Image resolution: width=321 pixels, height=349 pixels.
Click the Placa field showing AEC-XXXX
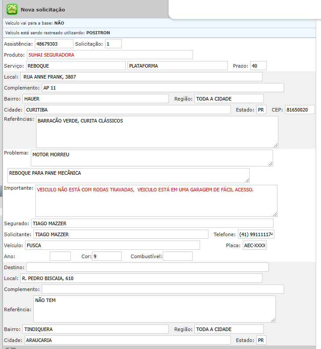click(x=255, y=245)
